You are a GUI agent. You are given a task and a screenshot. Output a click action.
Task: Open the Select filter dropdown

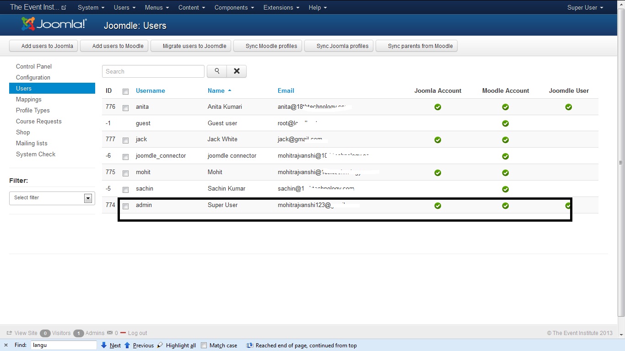pyautogui.click(x=52, y=198)
